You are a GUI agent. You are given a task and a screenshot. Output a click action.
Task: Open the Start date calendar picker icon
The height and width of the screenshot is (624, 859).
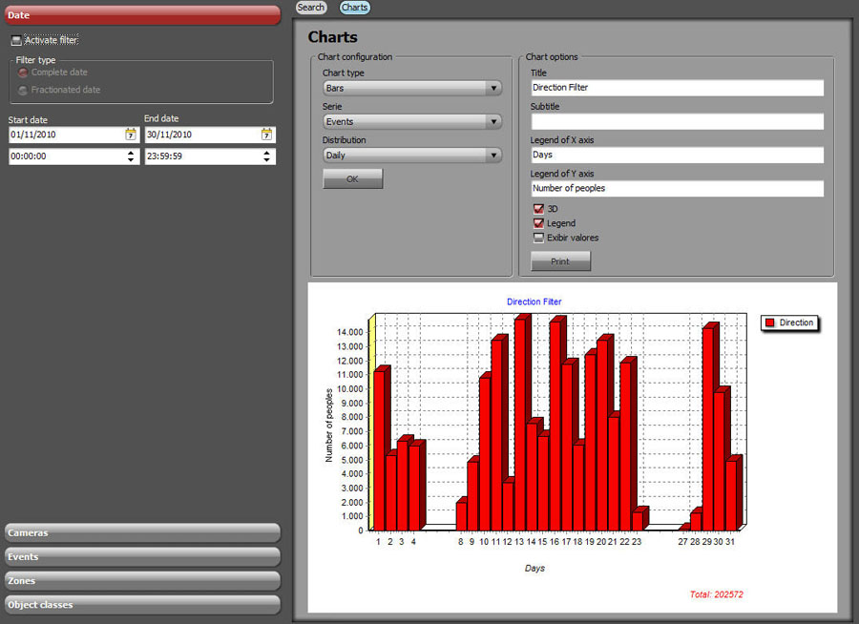click(x=131, y=135)
